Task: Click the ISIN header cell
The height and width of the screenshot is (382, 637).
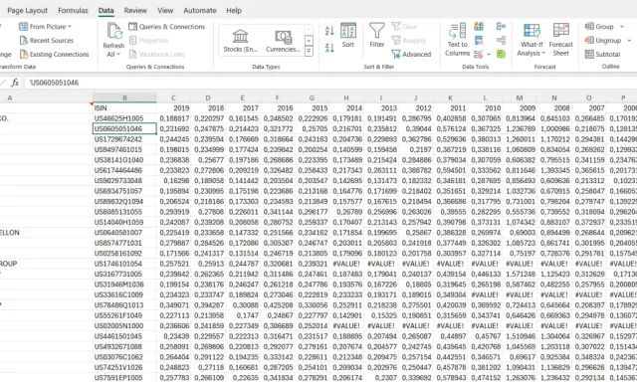Action: [124, 108]
